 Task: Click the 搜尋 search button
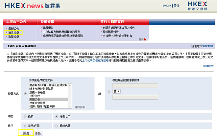coord(26,134)
